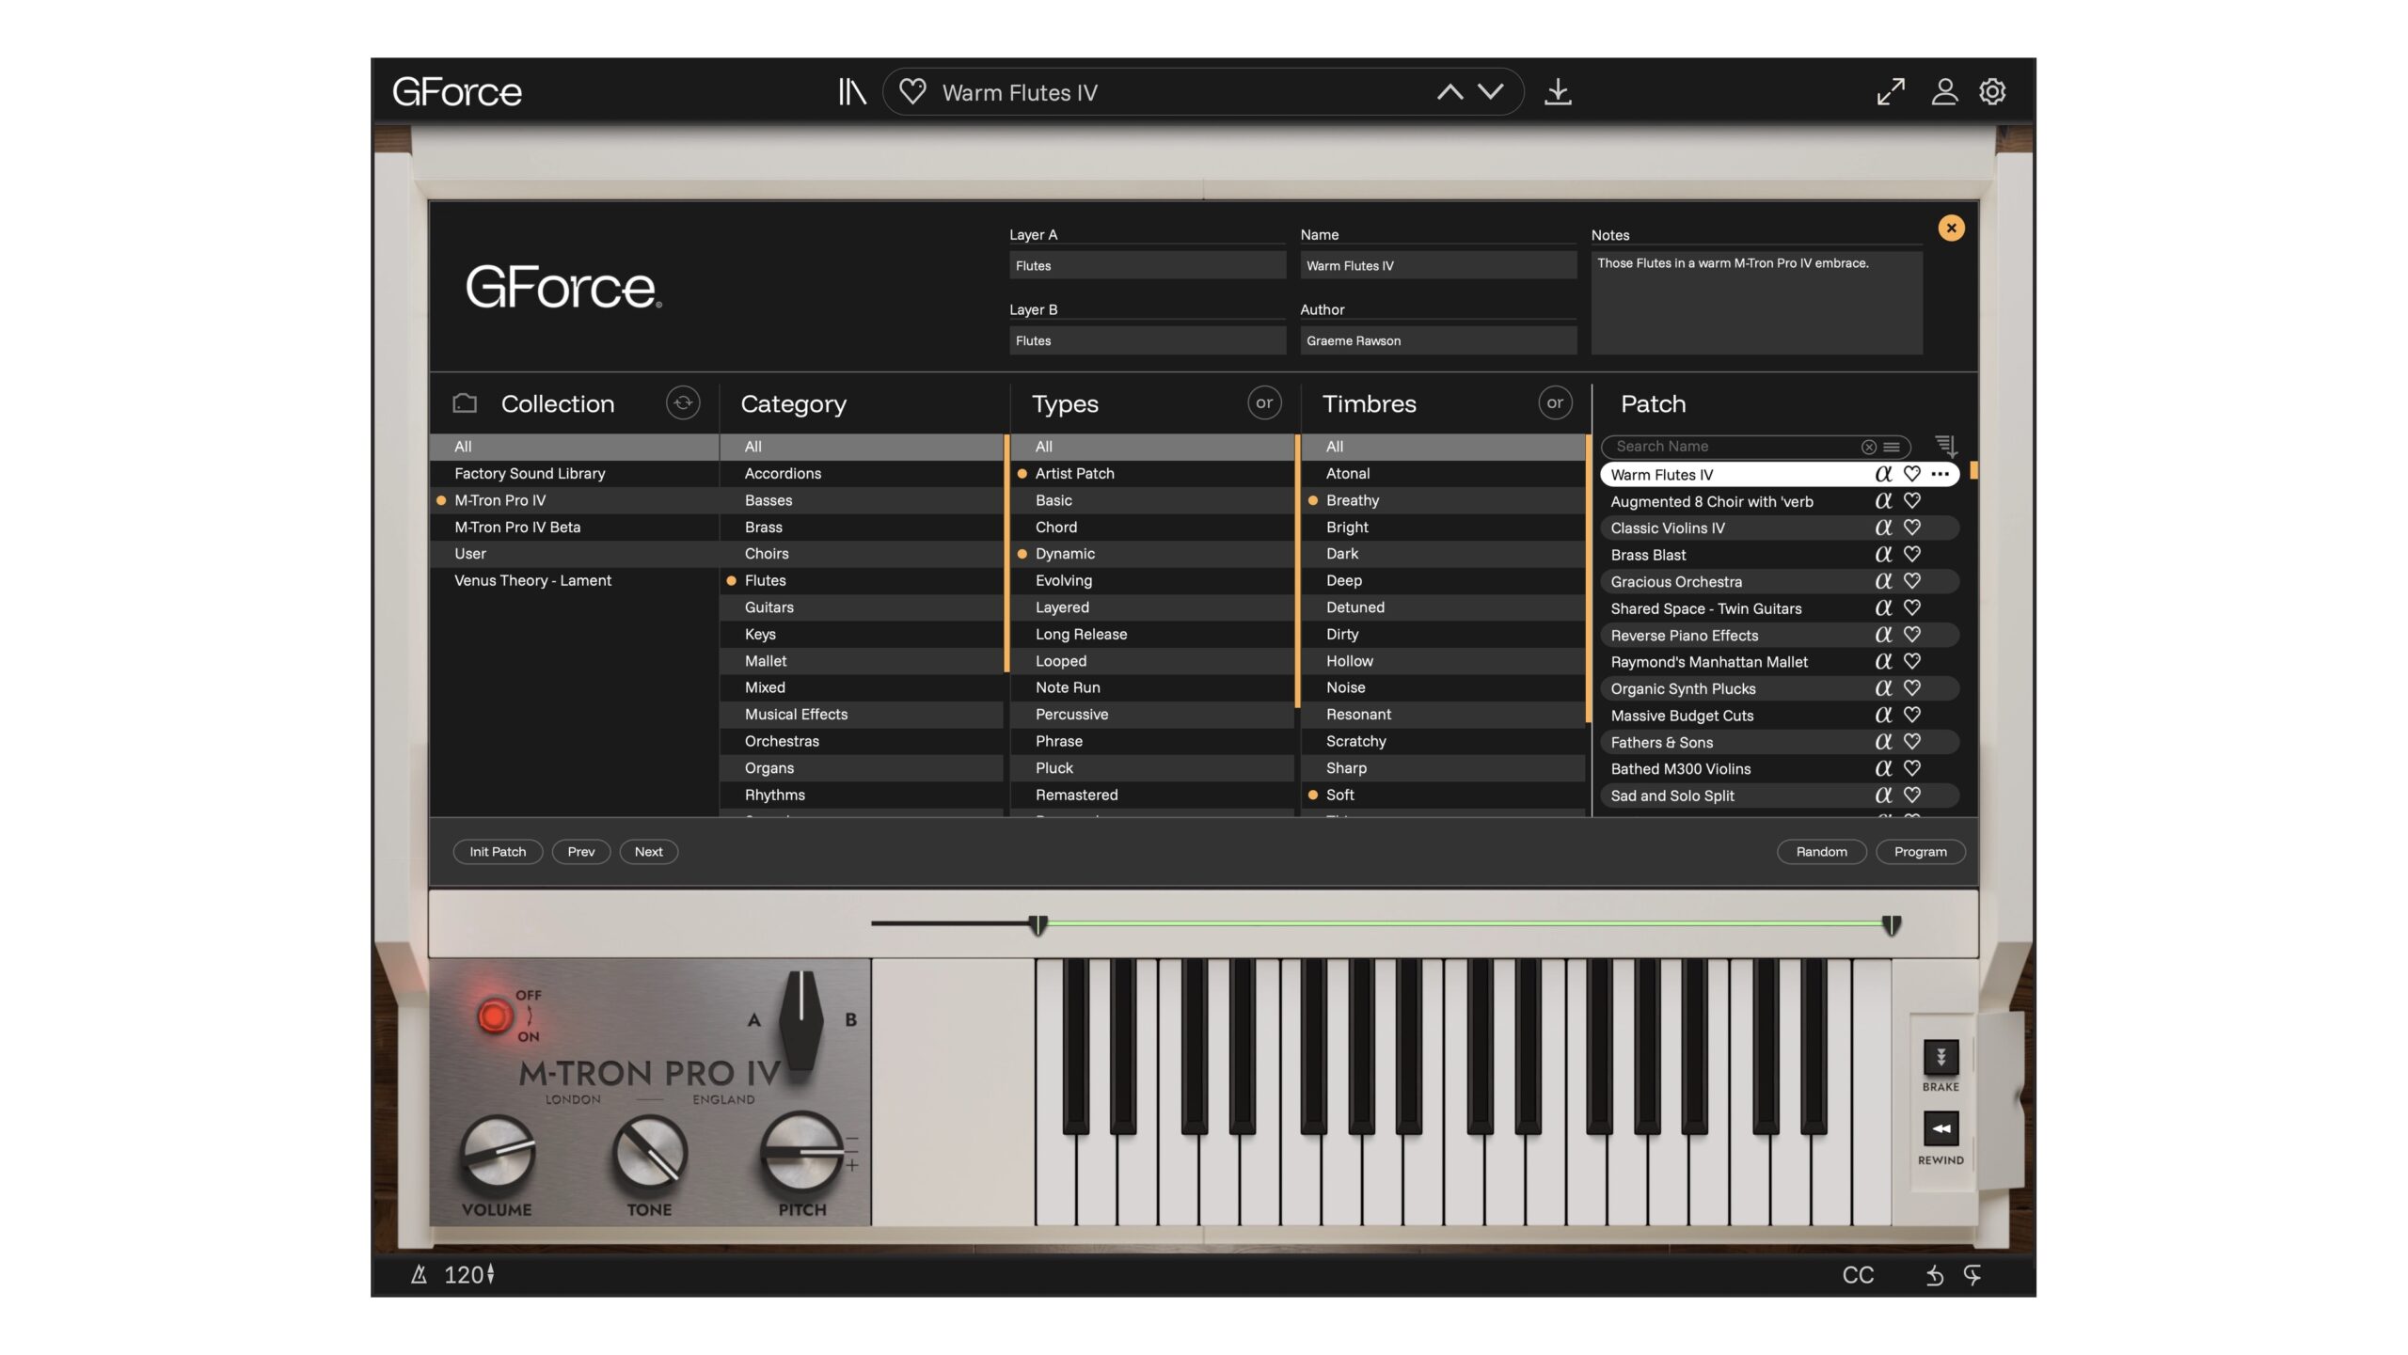The width and height of the screenshot is (2408, 1355).
Task: Favorite the Brass Blast patch heart
Action: coord(1911,555)
